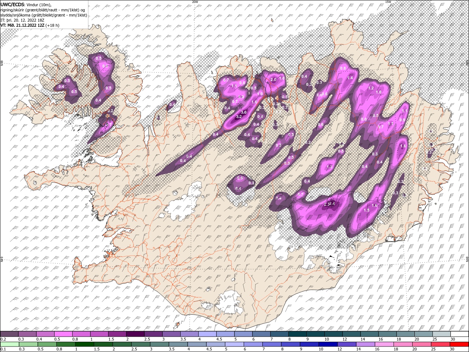Select the '2.0' snowfall value on the map
Viewport: 469px width, 352px height.
(x=273, y=80)
